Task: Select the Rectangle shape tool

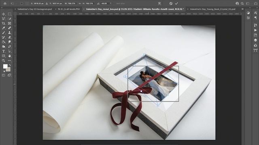Action: 4,56
